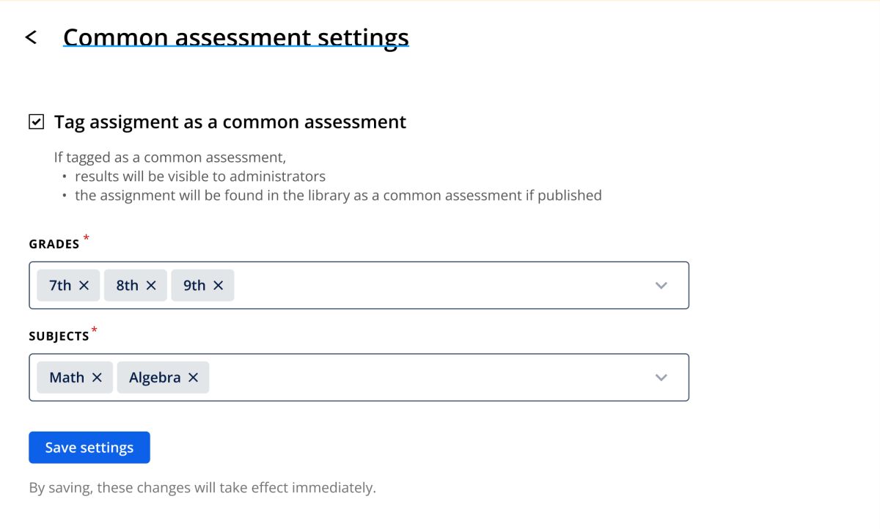Remove the 8th grade tag
The height and width of the screenshot is (529, 880).
[x=151, y=286]
